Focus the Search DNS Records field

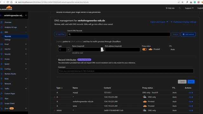(x=119, y=34)
